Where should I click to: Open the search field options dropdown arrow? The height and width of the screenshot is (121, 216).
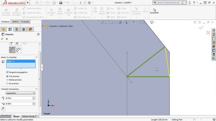pyautogui.click(x=186, y=3)
